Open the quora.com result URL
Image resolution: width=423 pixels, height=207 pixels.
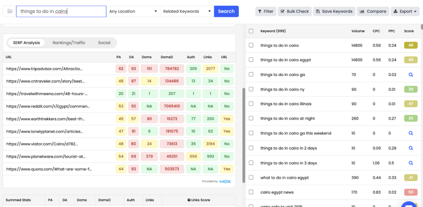[x=49, y=169]
